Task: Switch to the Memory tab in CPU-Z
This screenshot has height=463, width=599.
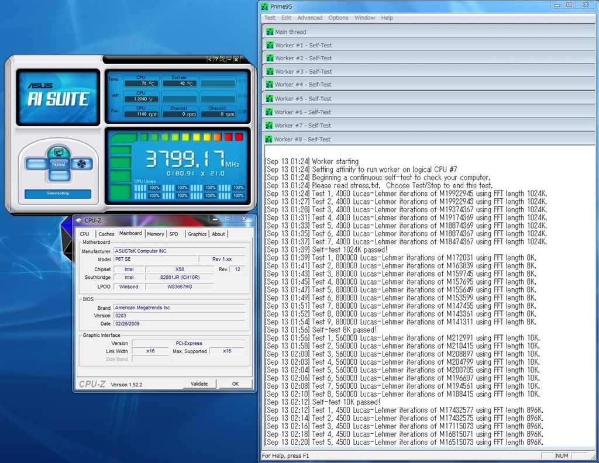Action: click(156, 234)
